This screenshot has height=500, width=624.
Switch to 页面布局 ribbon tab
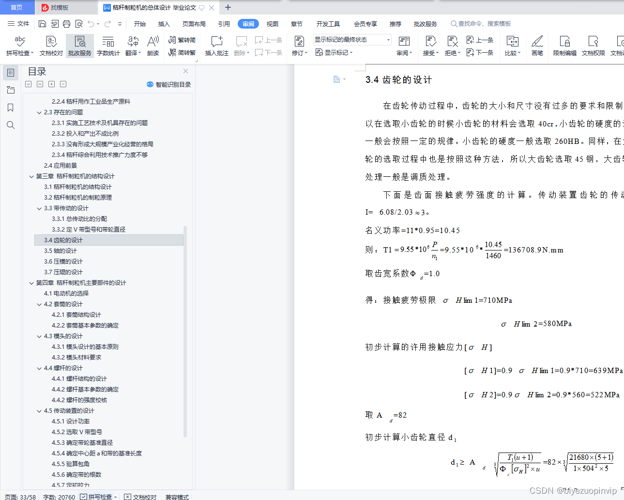click(x=194, y=24)
